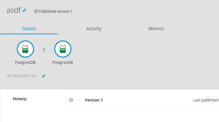This screenshot has width=219, height=122.
Task: Open the finish PostgresDB step circle icon
Action: [x=63, y=49]
